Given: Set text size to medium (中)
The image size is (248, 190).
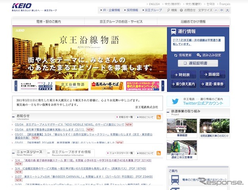Looking at the screenshot, I should pos(222,10).
